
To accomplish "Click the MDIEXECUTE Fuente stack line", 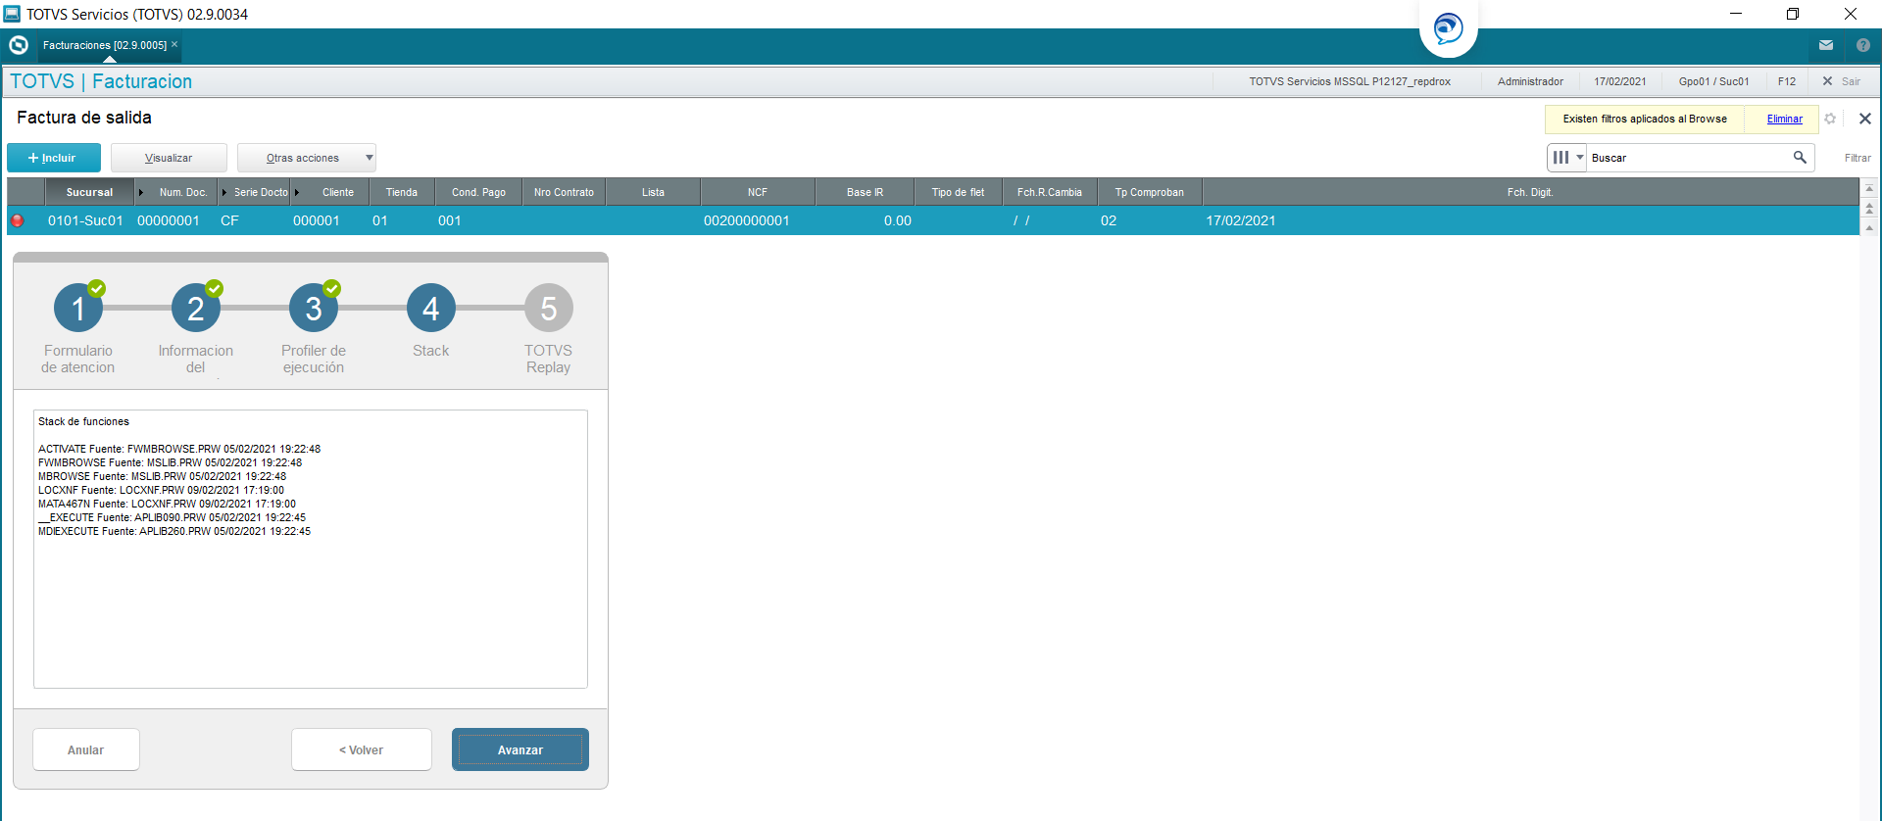I will (x=174, y=531).
